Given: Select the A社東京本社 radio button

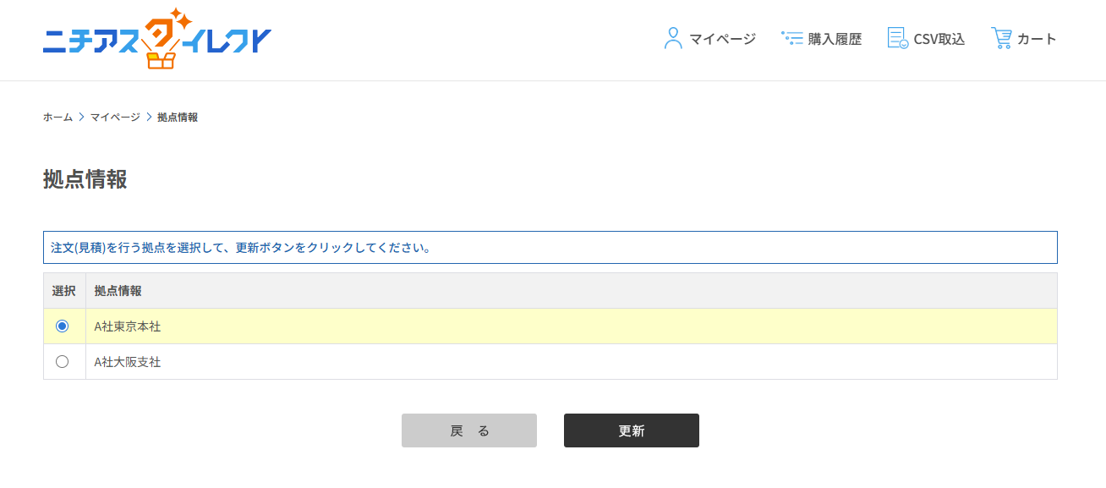Looking at the screenshot, I should pos(62,326).
